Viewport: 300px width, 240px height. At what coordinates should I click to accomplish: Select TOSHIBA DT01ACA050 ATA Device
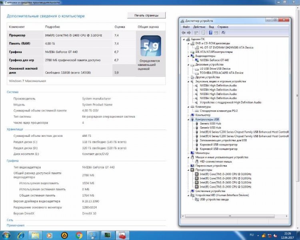(222, 73)
